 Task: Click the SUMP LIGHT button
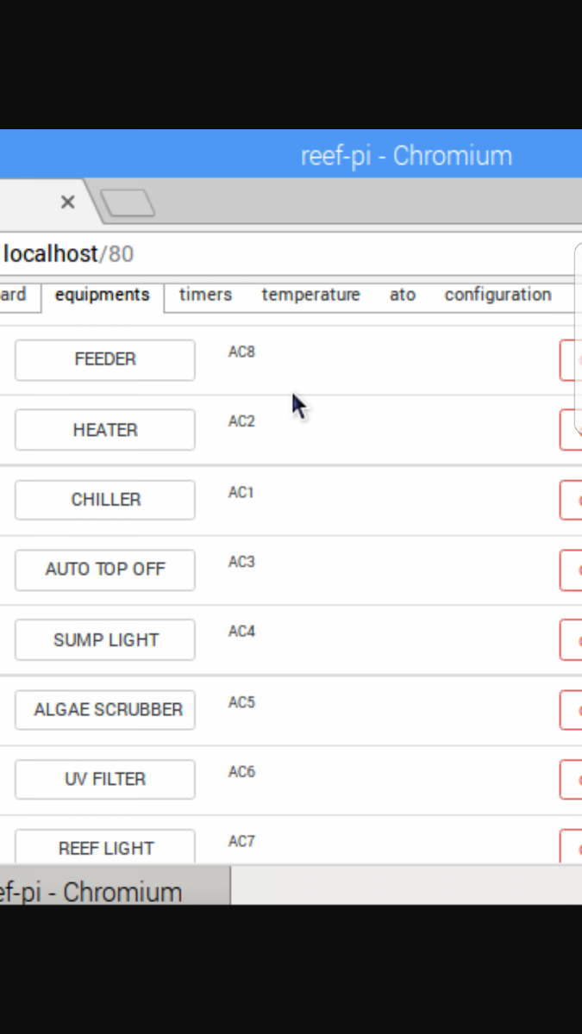click(105, 640)
